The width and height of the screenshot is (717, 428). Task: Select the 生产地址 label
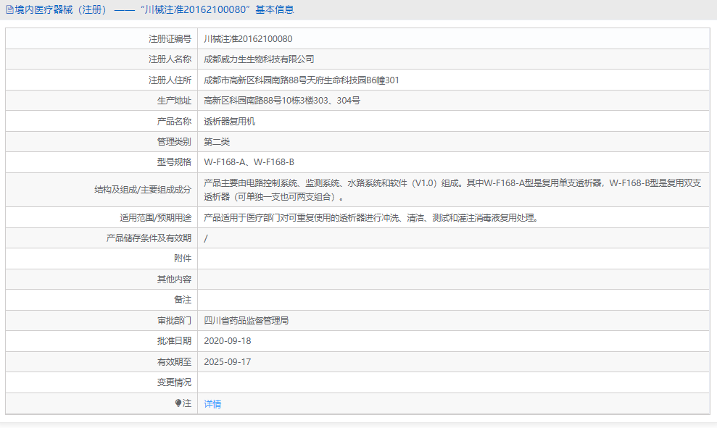coord(174,101)
